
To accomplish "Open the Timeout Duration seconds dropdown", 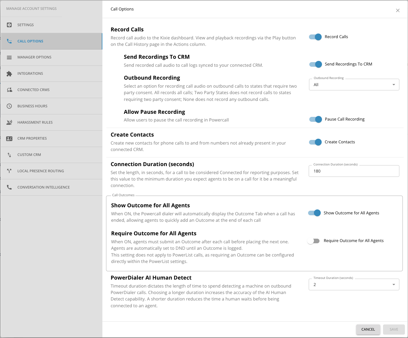I will pyautogui.click(x=354, y=284).
